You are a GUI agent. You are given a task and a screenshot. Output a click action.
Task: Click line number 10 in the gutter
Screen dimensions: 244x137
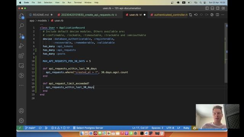tap(33, 61)
